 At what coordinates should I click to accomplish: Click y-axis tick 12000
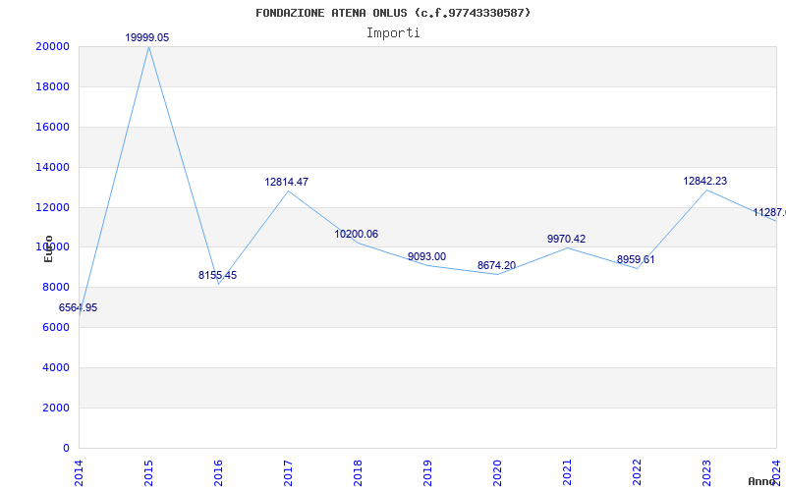pyautogui.click(x=52, y=207)
